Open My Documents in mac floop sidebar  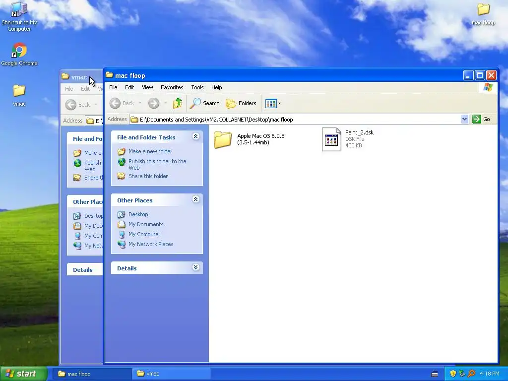(146, 224)
